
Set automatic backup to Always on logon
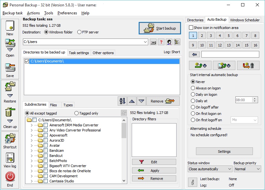click(206, 88)
